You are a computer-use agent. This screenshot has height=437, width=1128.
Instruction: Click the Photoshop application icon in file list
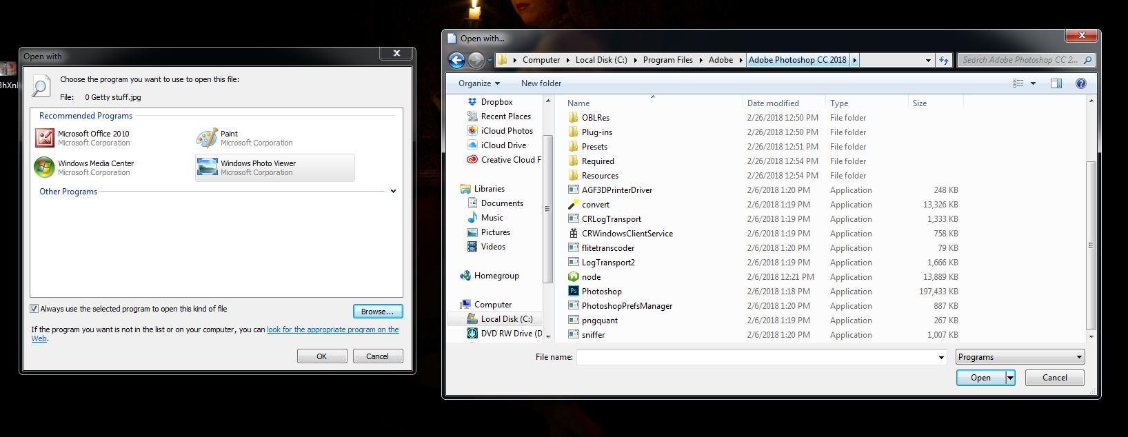(573, 291)
